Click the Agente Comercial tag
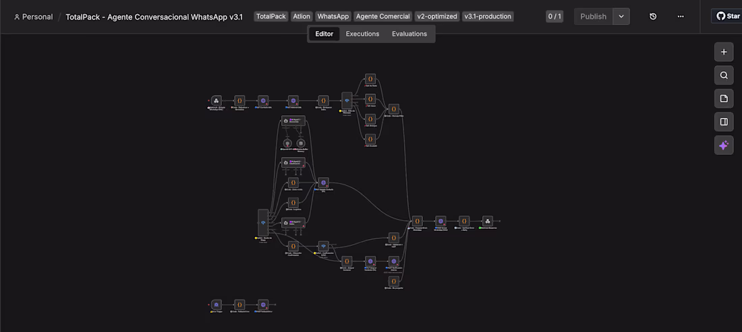The image size is (742, 332). coord(383,17)
